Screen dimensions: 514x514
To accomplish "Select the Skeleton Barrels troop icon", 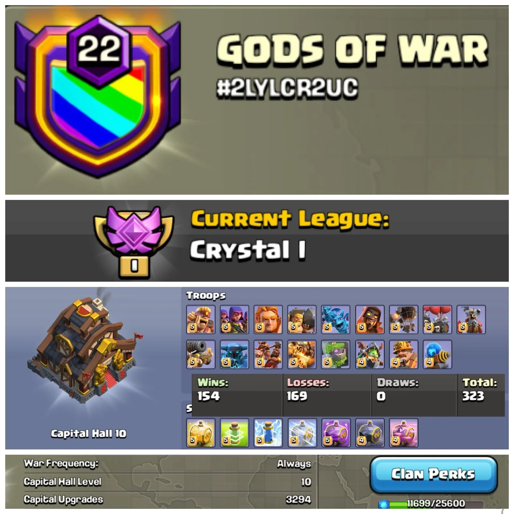I will click(x=437, y=319).
